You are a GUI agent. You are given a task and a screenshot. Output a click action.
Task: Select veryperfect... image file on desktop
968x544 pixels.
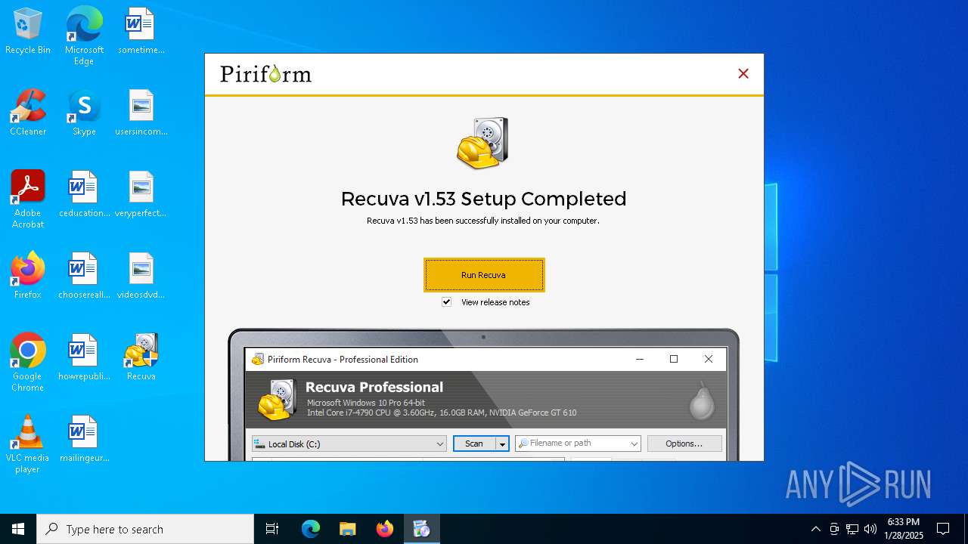click(x=141, y=194)
